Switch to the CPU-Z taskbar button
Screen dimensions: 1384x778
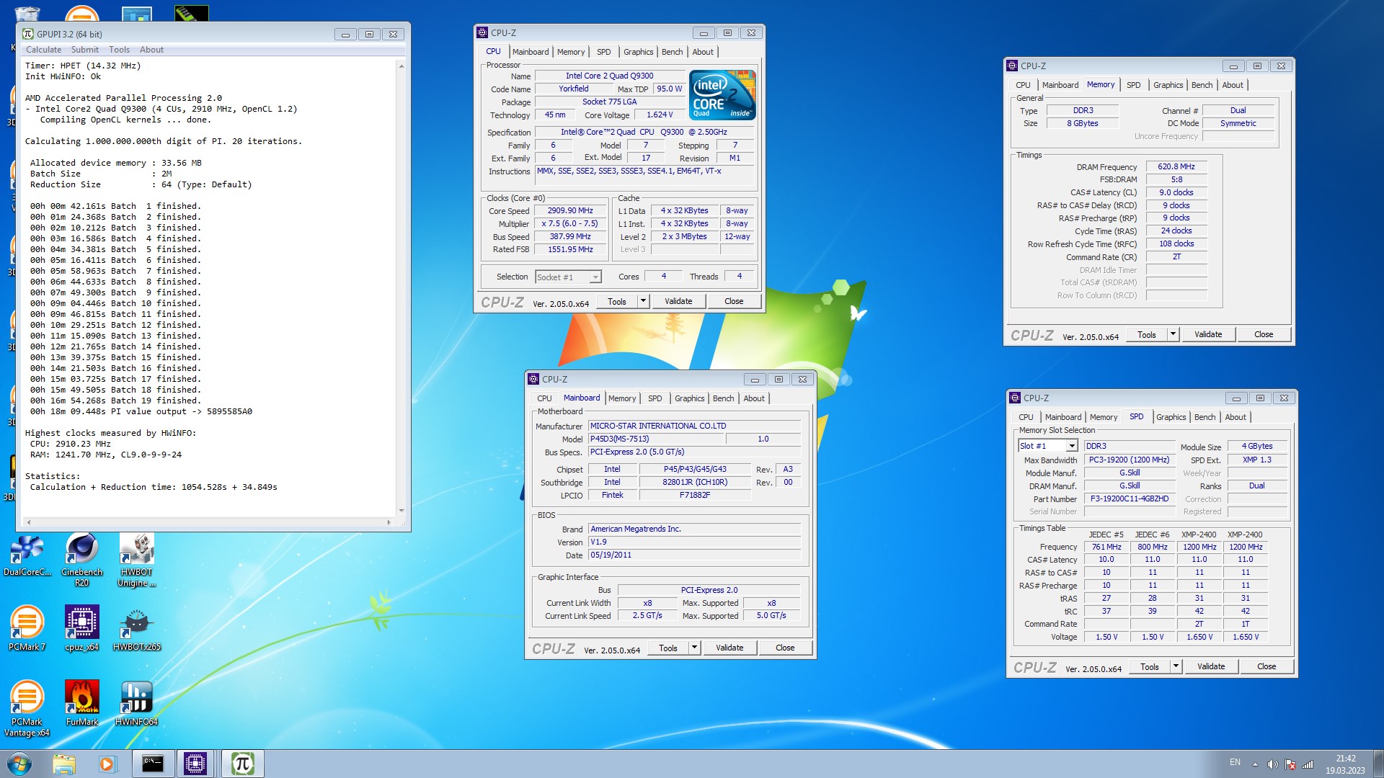point(195,764)
